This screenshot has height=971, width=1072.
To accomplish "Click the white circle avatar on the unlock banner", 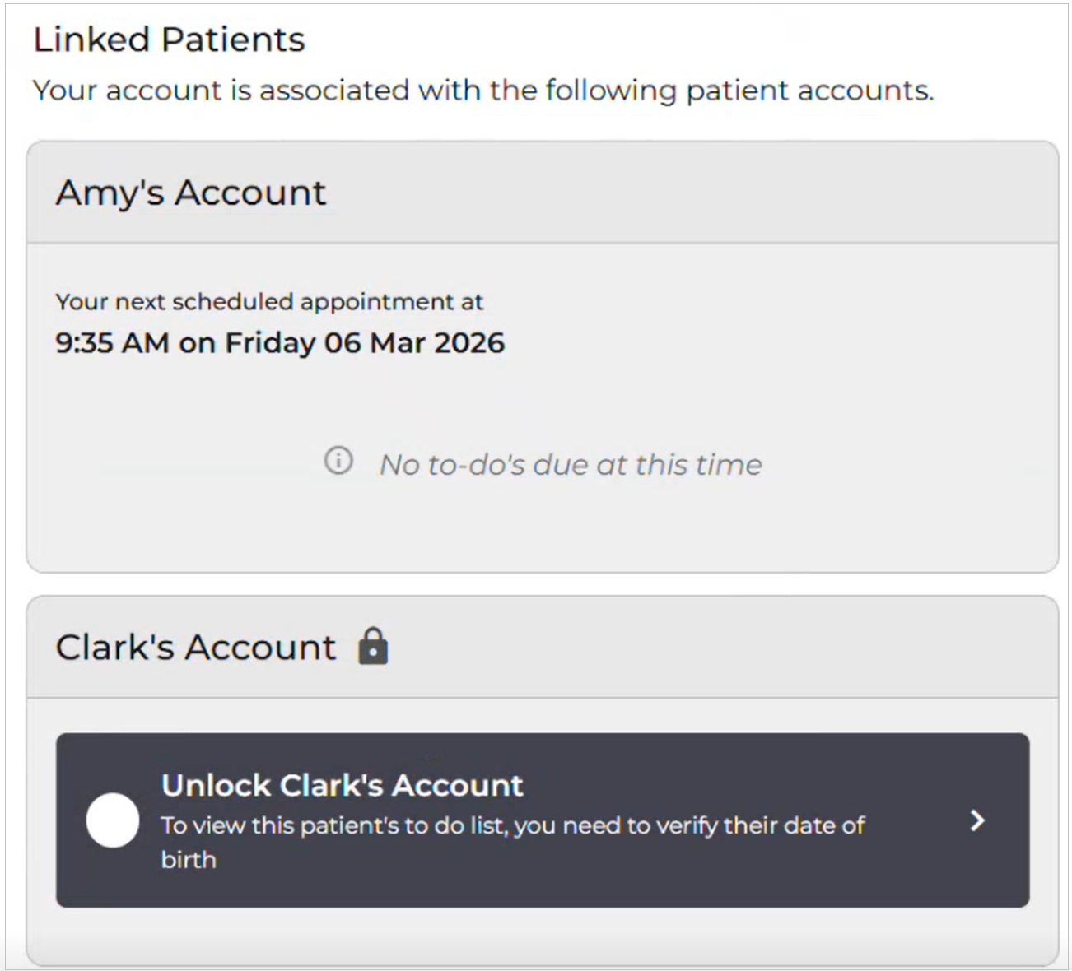I will (114, 820).
